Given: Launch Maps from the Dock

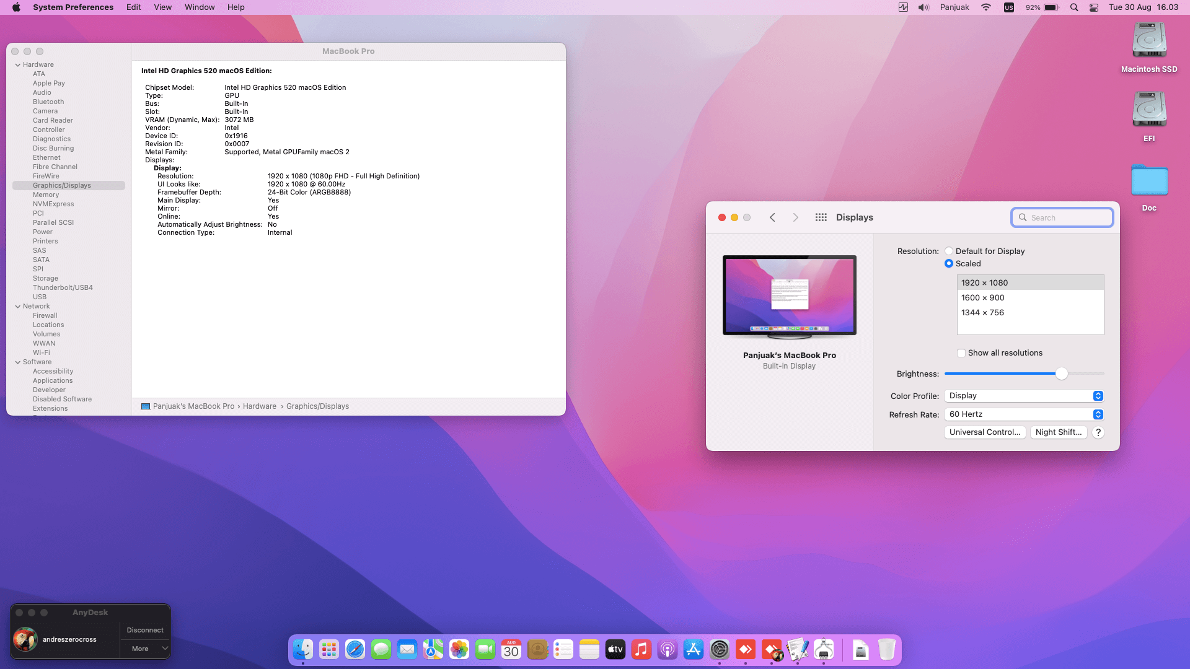Looking at the screenshot, I should tap(433, 649).
